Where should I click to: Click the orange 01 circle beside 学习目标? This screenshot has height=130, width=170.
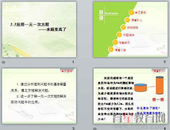[x=132, y=13]
